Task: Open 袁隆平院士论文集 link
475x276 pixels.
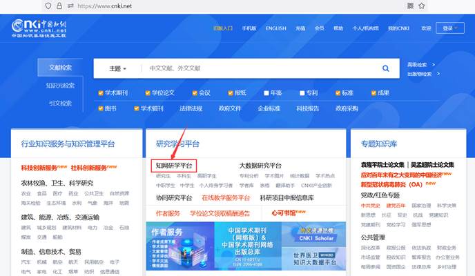Action: coord(382,165)
